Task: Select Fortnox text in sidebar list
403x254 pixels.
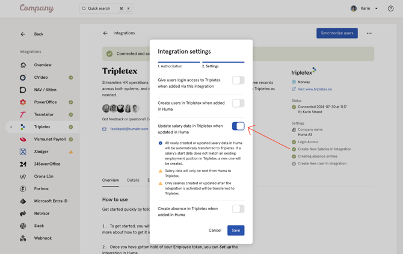Action: pos(42,189)
